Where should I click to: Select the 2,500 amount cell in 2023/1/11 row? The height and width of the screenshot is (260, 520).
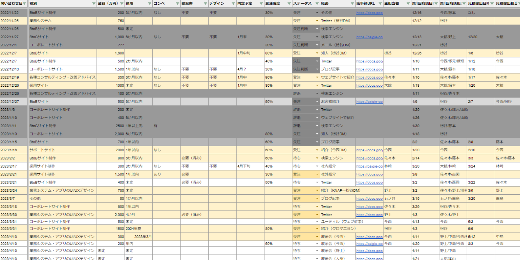pyautogui.click(x=110, y=126)
